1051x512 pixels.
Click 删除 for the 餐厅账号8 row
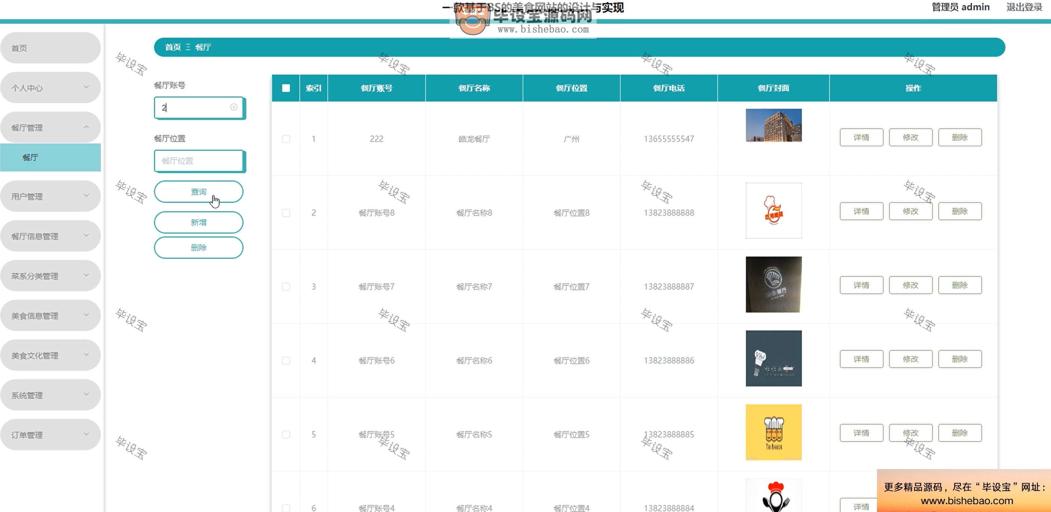click(959, 211)
